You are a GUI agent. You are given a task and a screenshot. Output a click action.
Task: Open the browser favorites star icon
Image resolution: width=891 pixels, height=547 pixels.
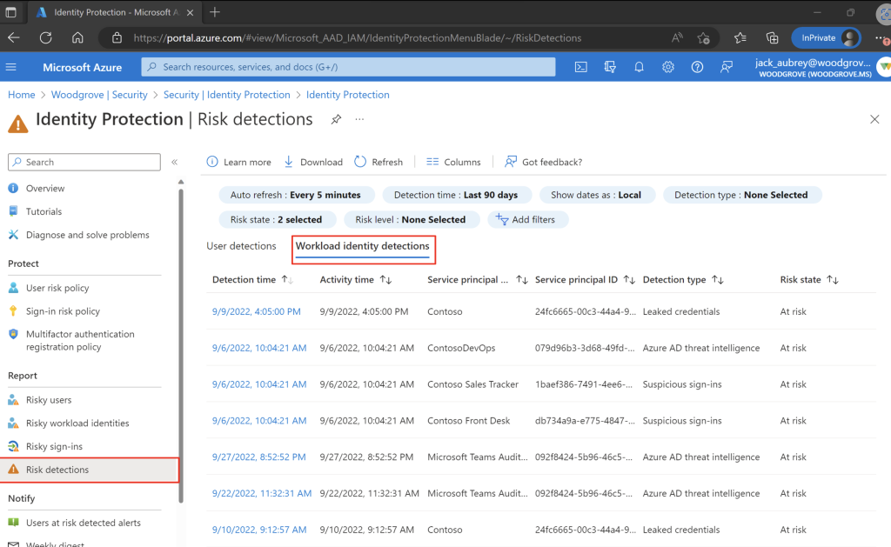pos(740,38)
